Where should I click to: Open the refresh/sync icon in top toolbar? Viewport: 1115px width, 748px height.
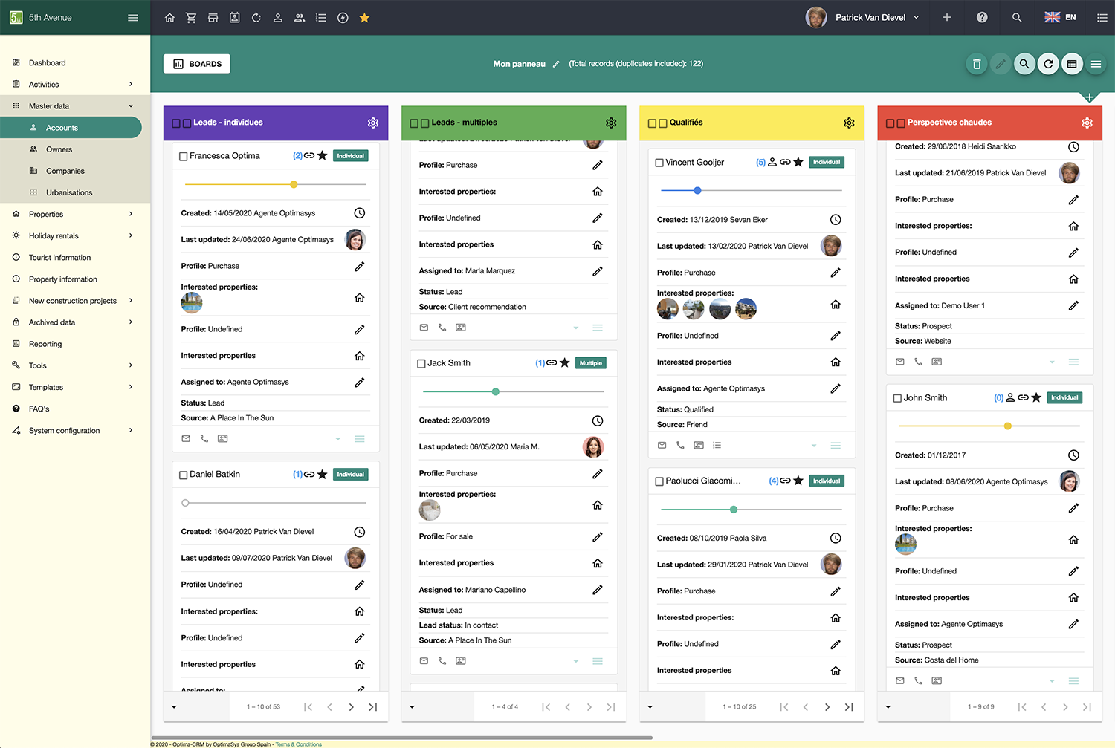click(256, 17)
